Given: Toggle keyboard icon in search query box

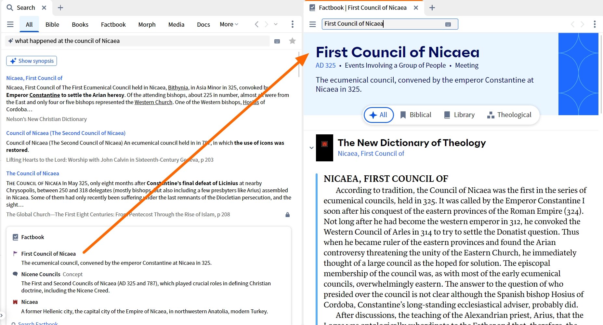Looking at the screenshot, I should point(277,41).
